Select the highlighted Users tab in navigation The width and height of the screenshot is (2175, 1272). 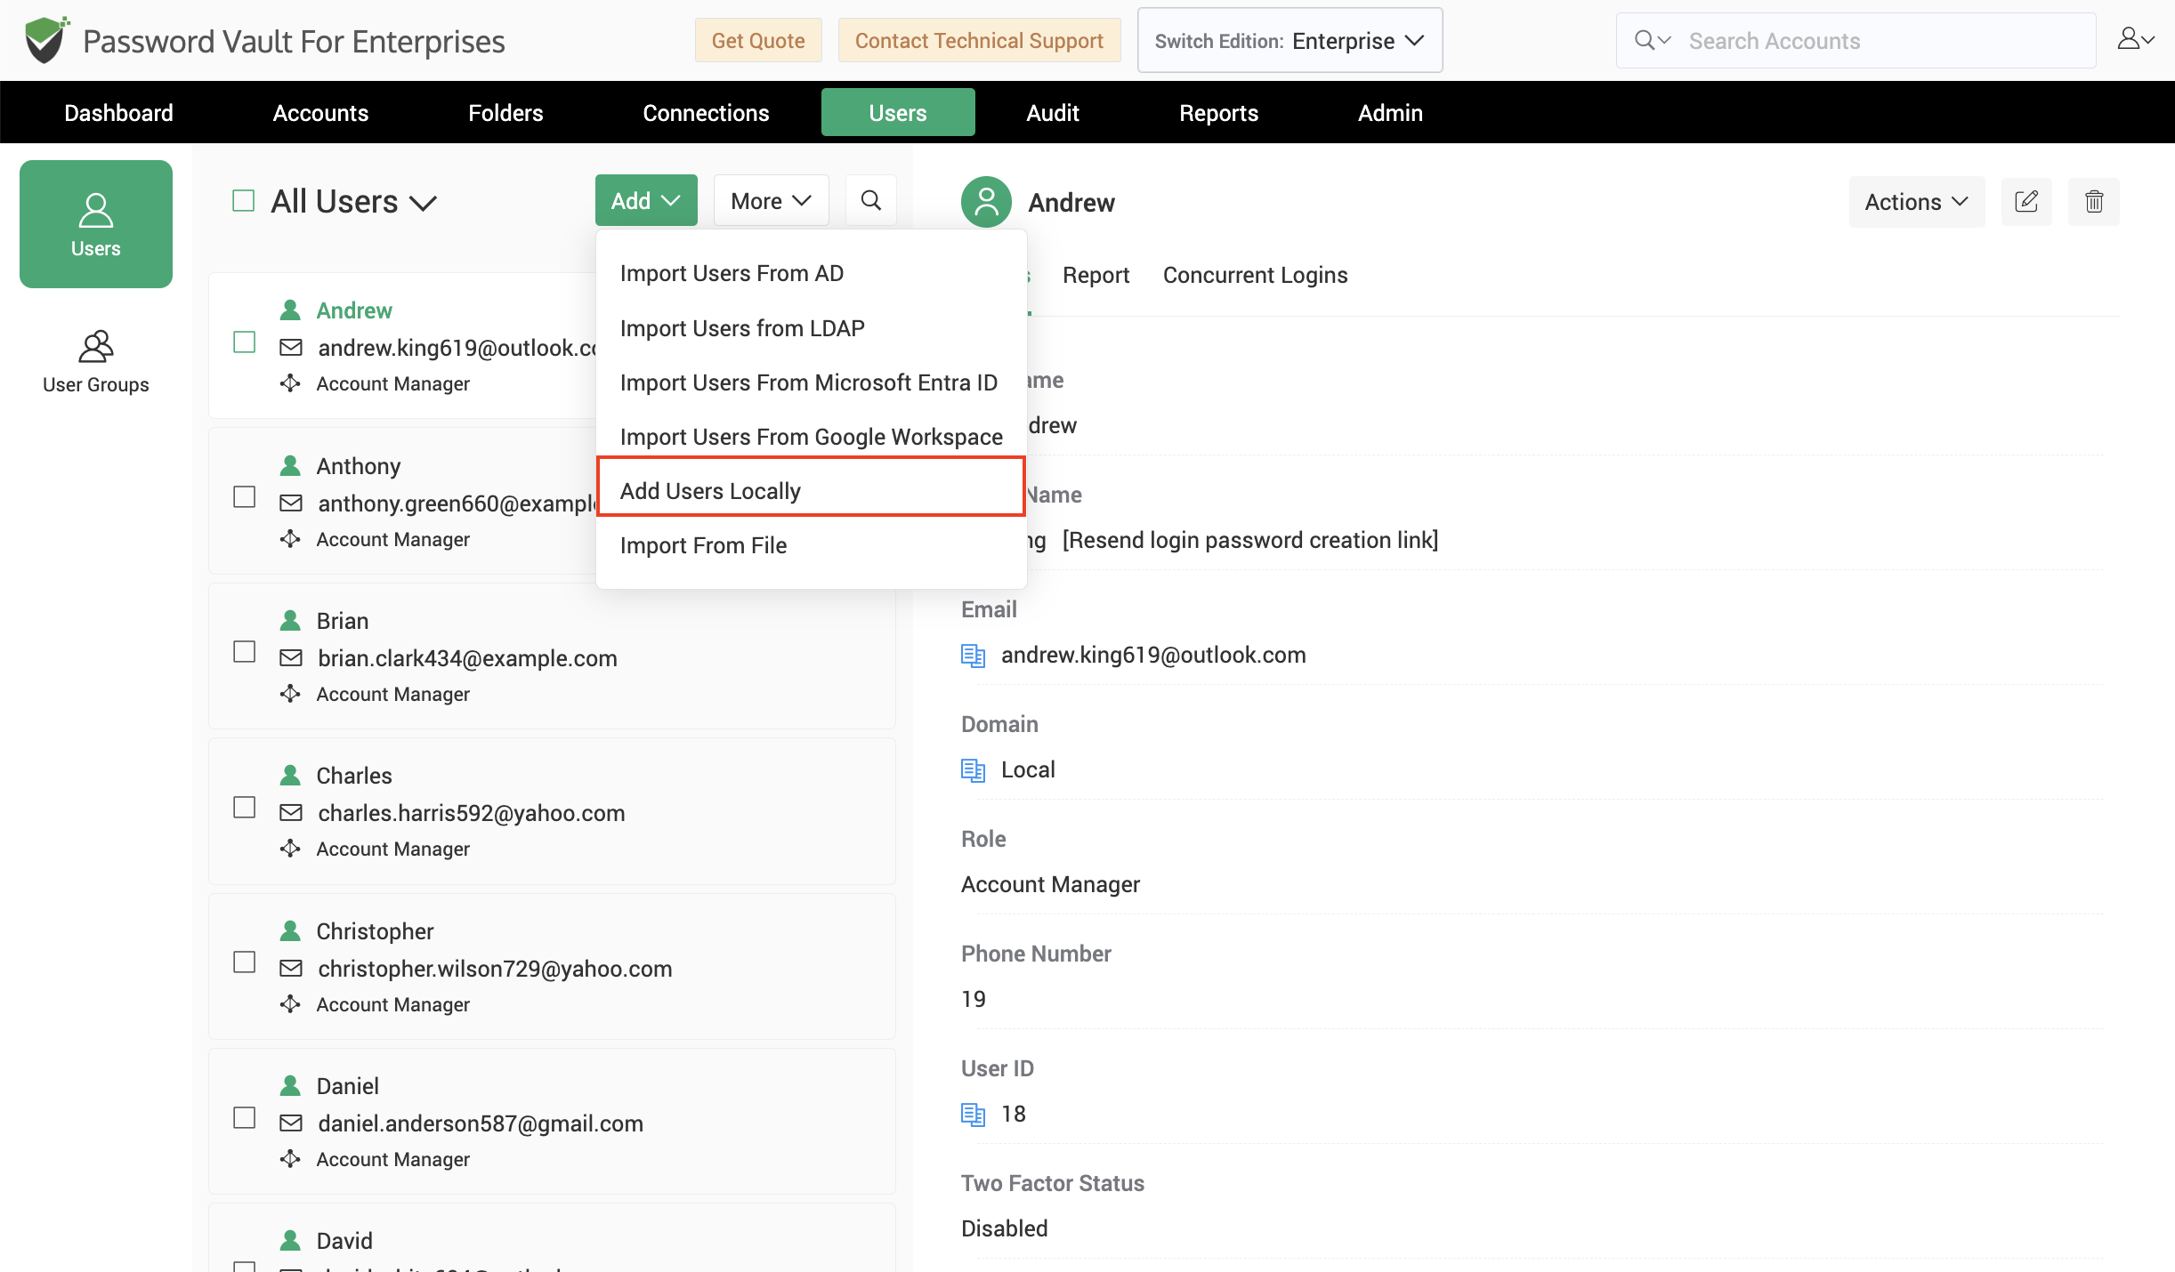coord(898,113)
